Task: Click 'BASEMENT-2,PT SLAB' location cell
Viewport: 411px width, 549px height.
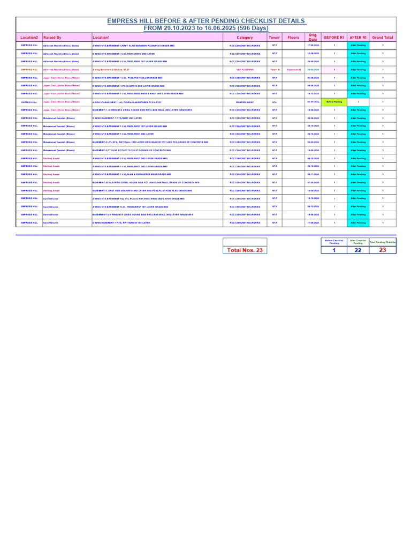Action: (x=157, y=150)
